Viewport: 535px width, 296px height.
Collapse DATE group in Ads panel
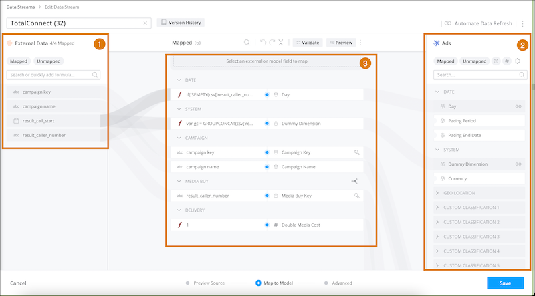point(438,92)
